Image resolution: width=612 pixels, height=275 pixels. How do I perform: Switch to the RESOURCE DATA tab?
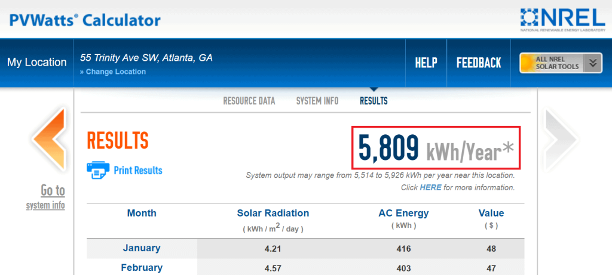pyautogui.click(x=249, y=101)
